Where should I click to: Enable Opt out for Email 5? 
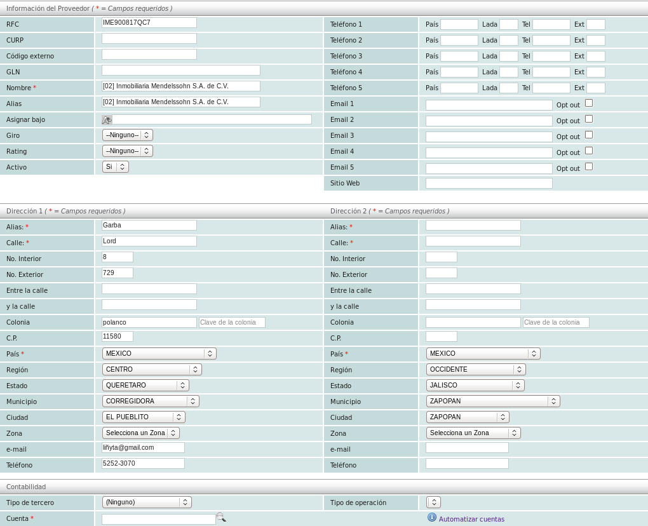click(589, 166)
